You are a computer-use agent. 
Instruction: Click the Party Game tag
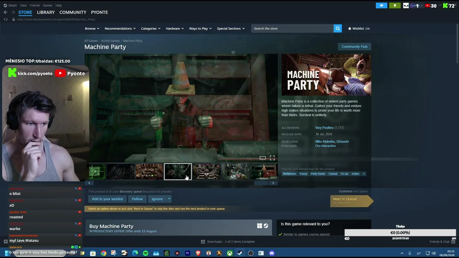[x=318, y=174]
